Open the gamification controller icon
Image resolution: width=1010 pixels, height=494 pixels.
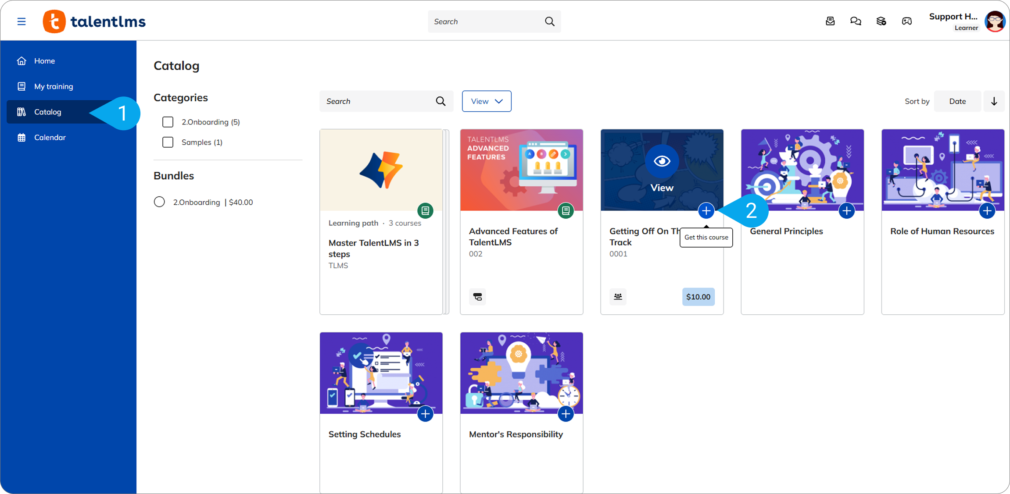tap(907, 21)
